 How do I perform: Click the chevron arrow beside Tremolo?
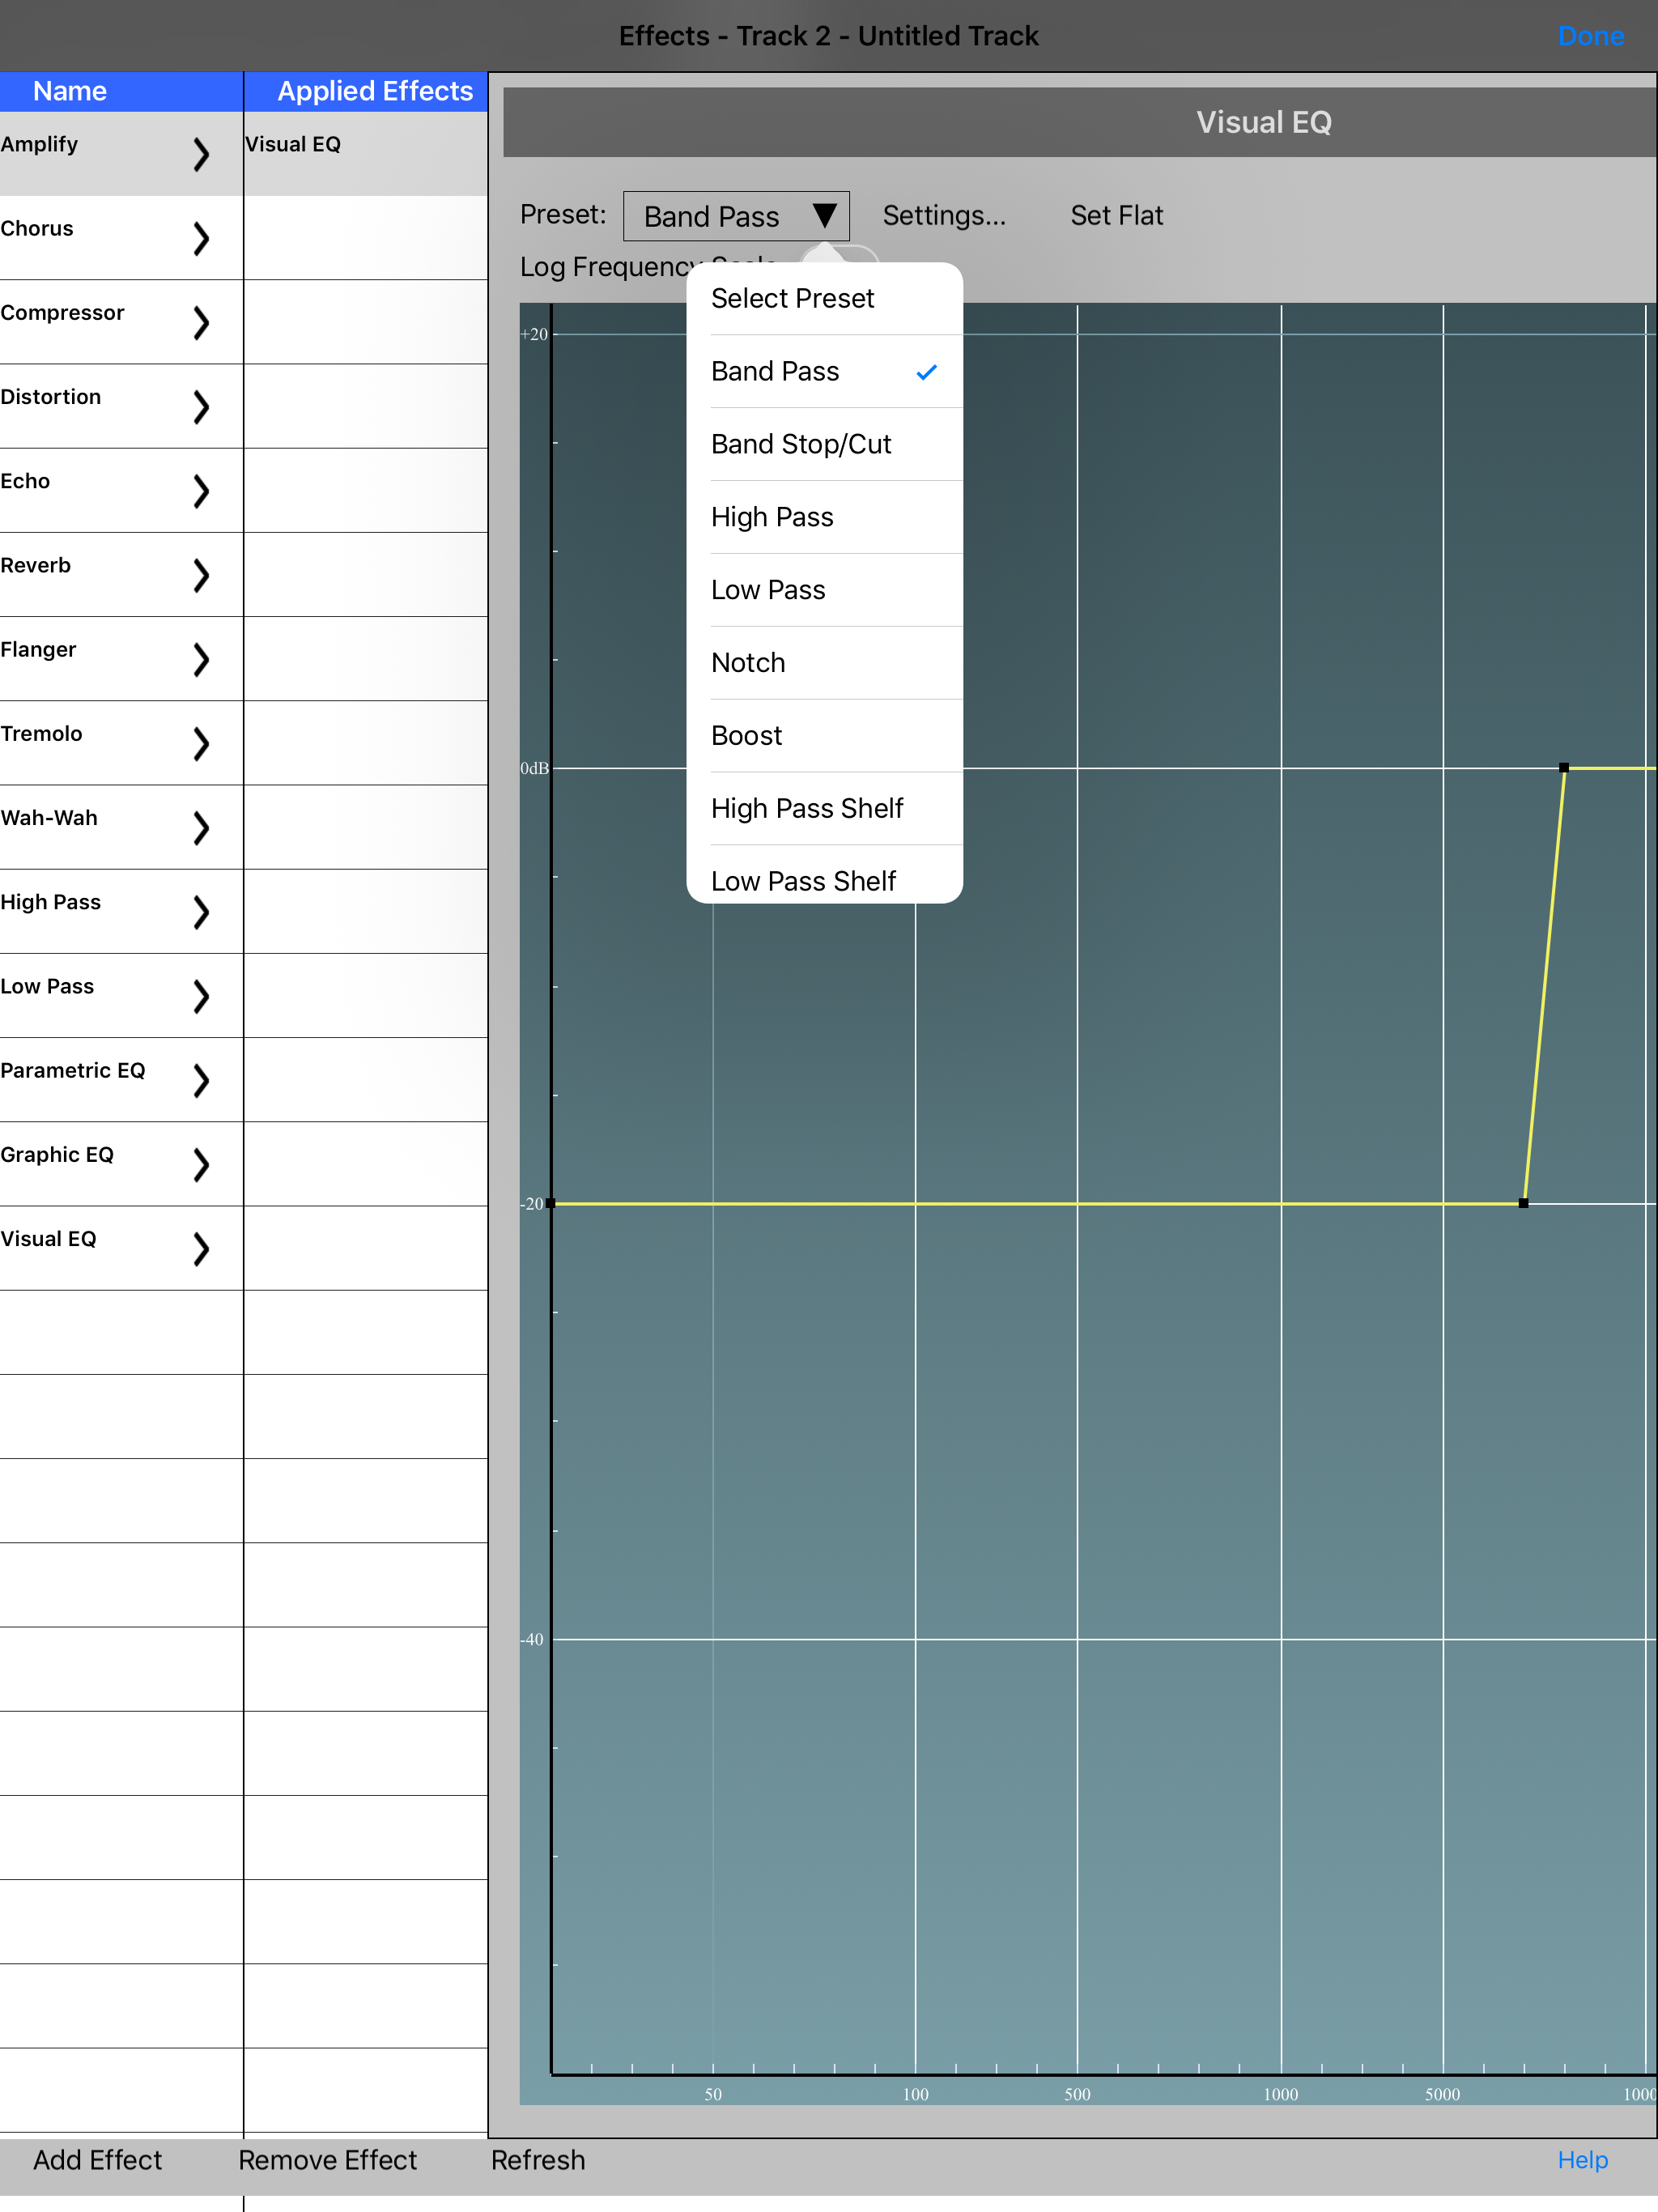point(201,743)
